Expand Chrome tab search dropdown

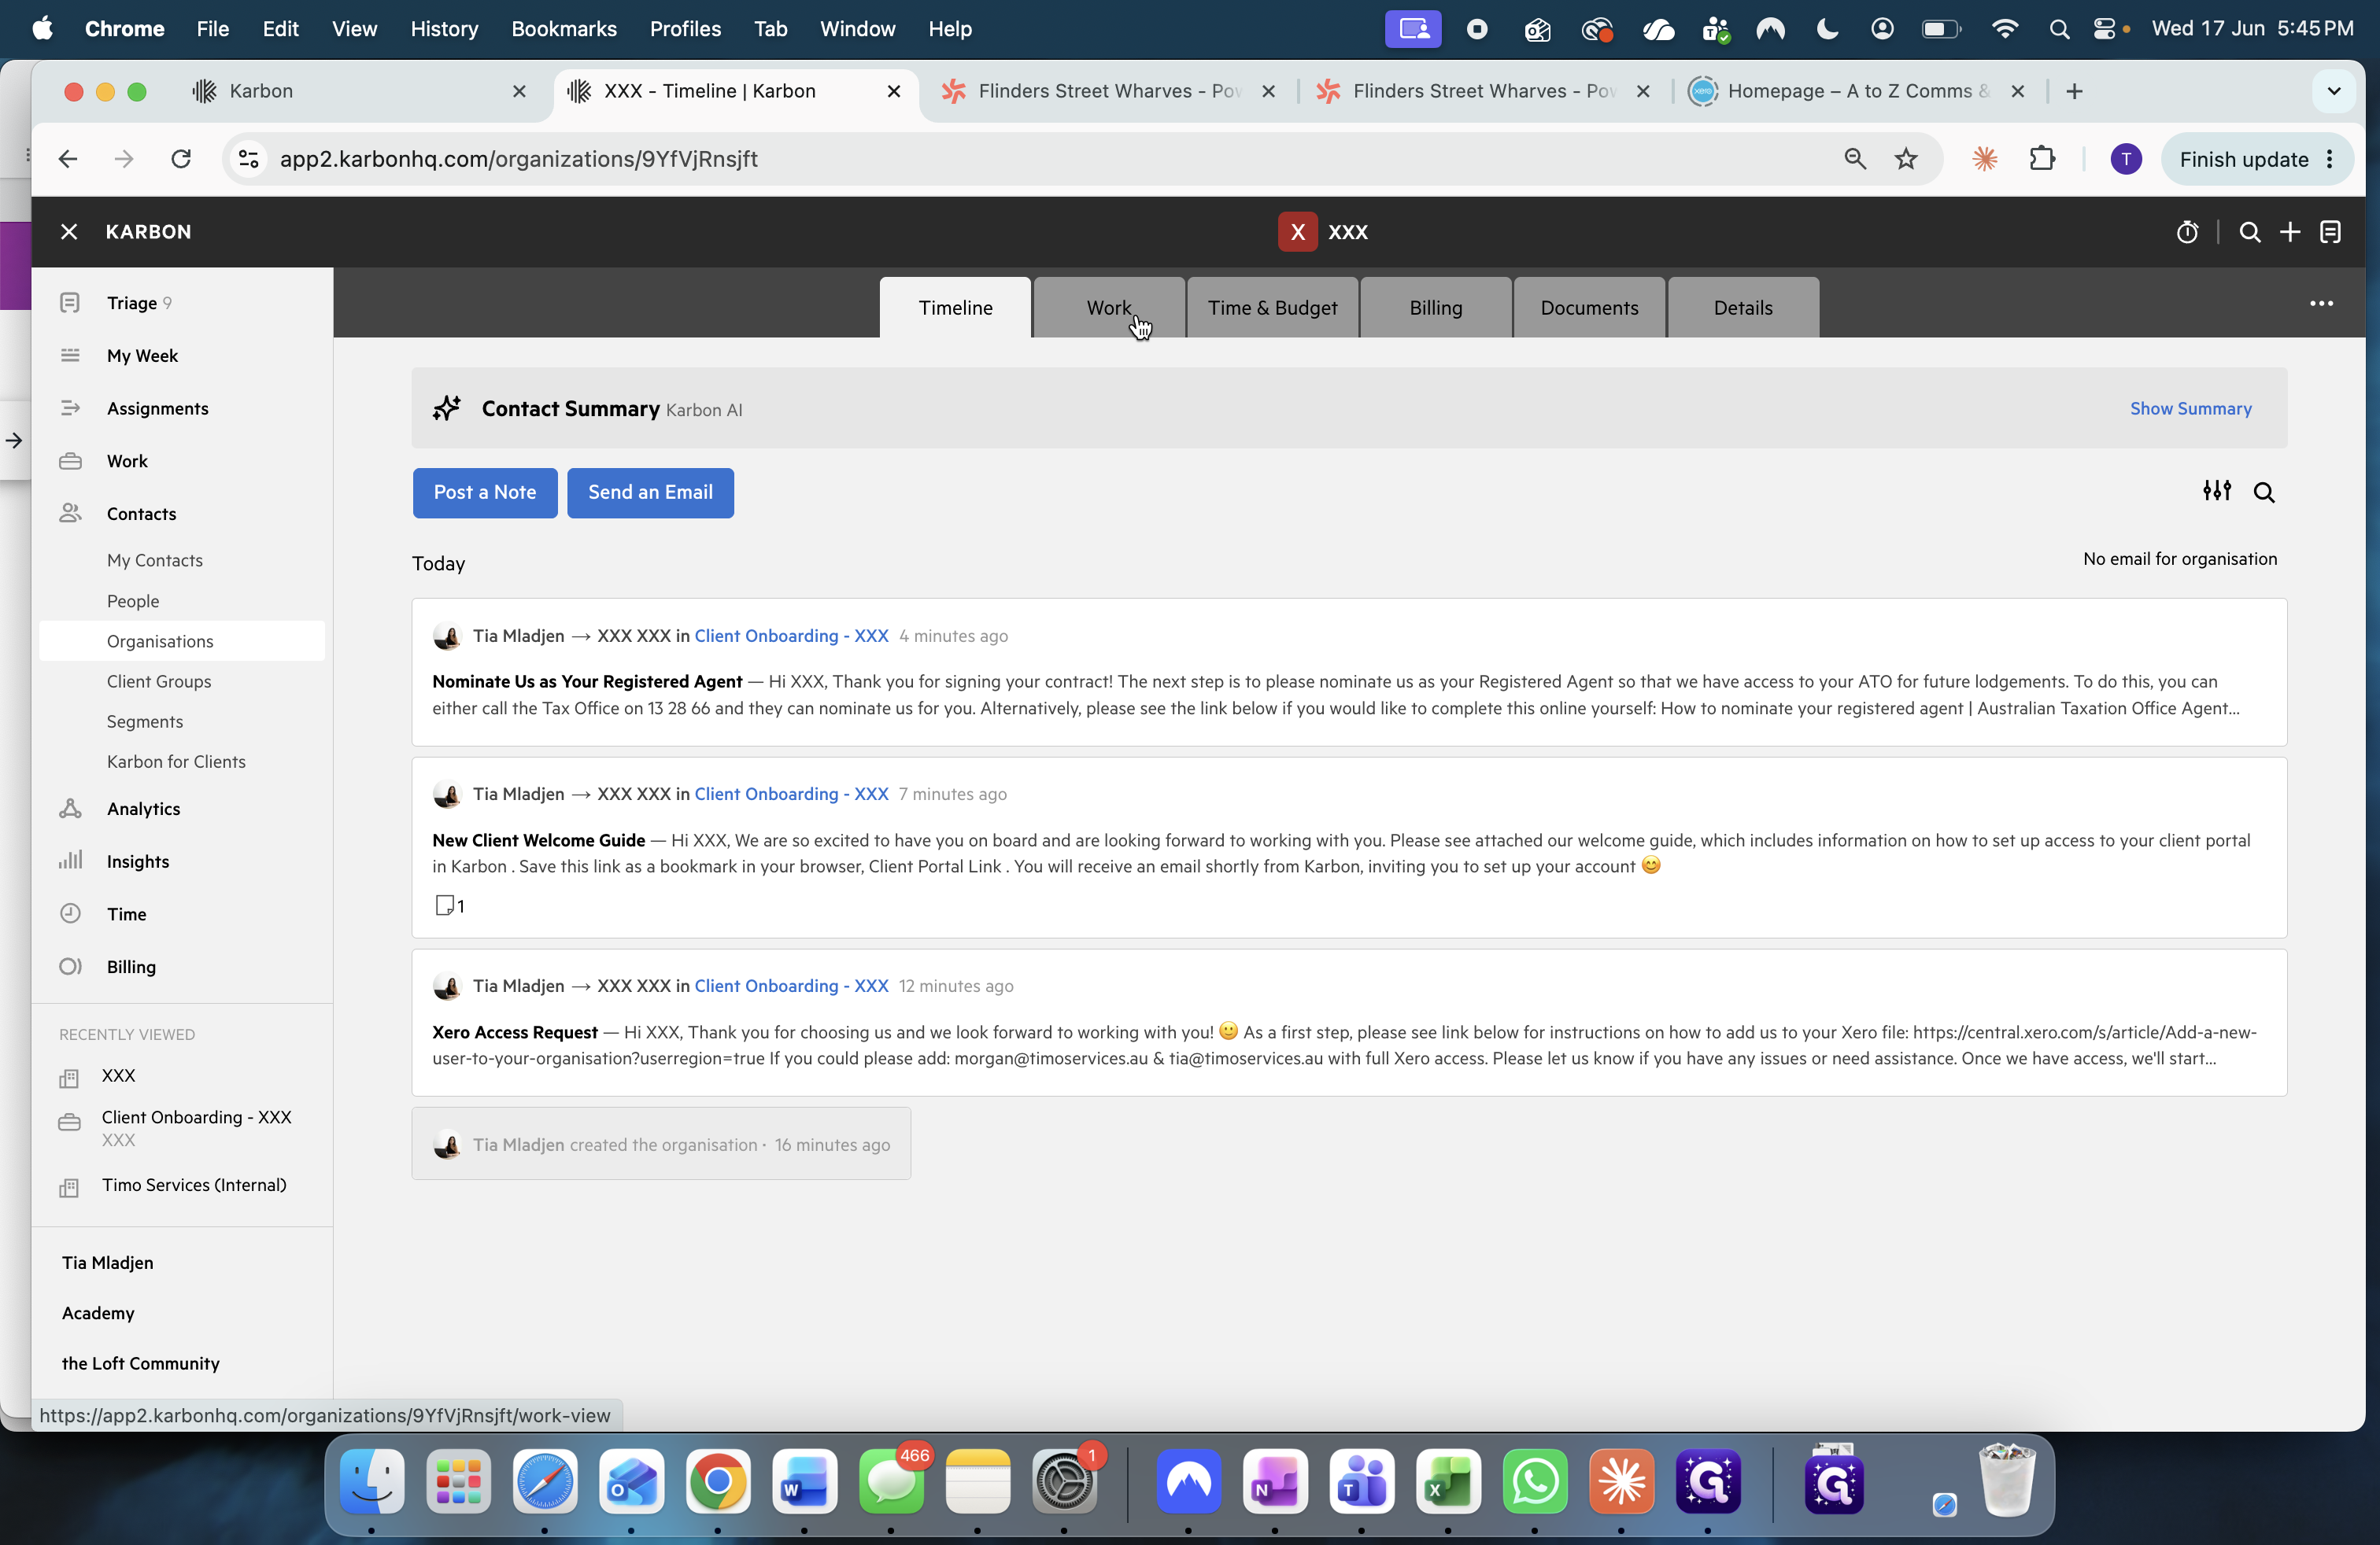click(2334, 91)
